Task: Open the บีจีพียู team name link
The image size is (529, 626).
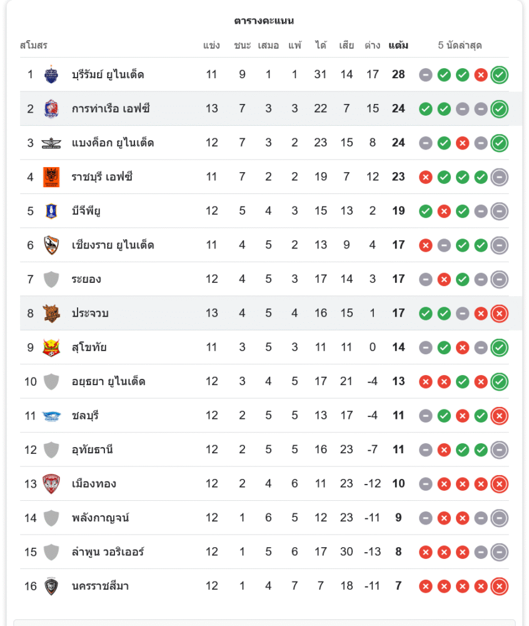Action: click(86, 211)
